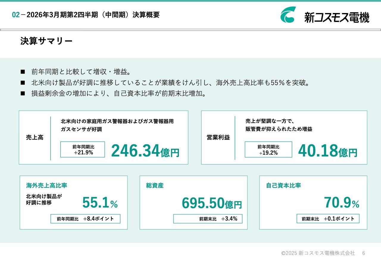
Task: Select the teal header bar at top of slide
Action: [190, 1]
